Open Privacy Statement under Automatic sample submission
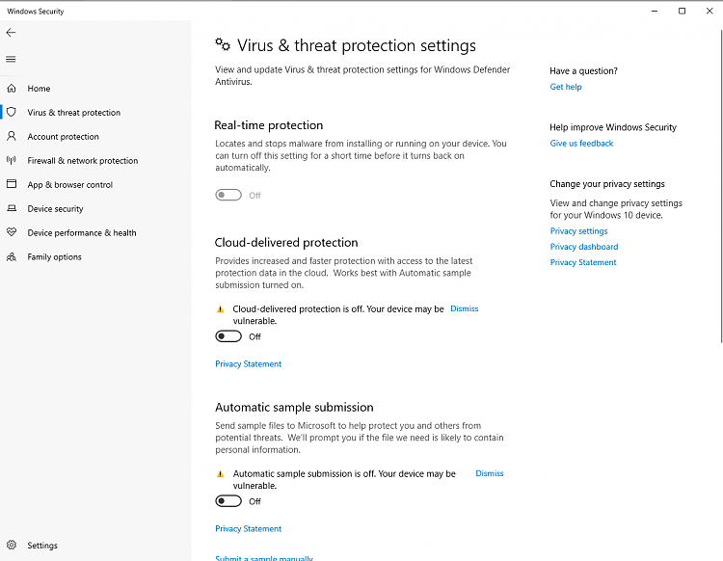The image size is (723, 561). pos(248,529)
